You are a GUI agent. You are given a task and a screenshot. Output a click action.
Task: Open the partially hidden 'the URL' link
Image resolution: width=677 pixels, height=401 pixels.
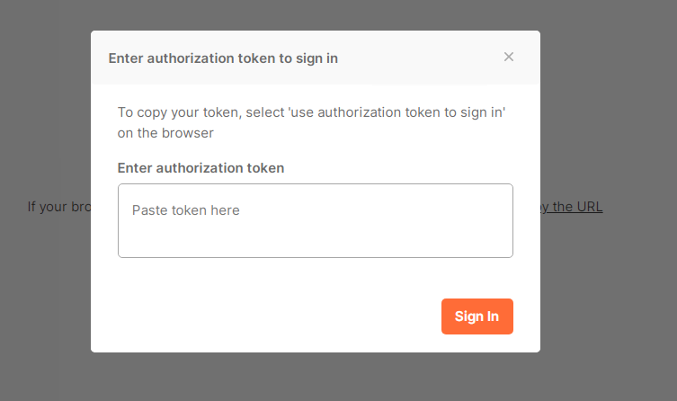pyautogui.click(x=576, y=207)
